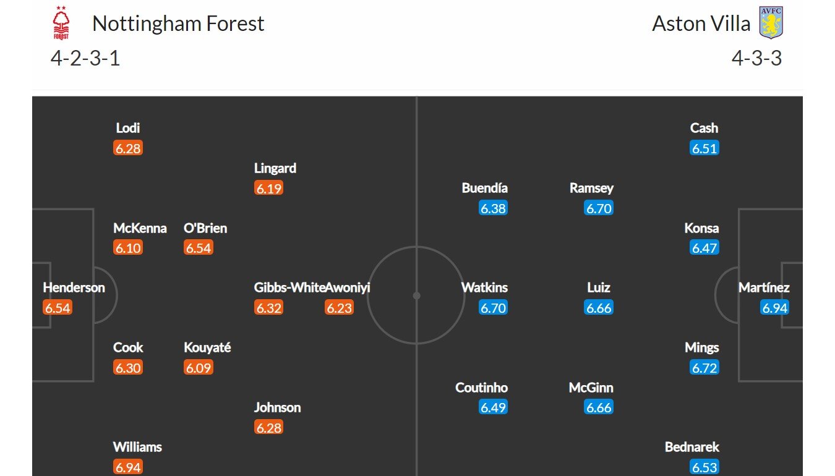Open player Buendía's details

coord(485,188)
